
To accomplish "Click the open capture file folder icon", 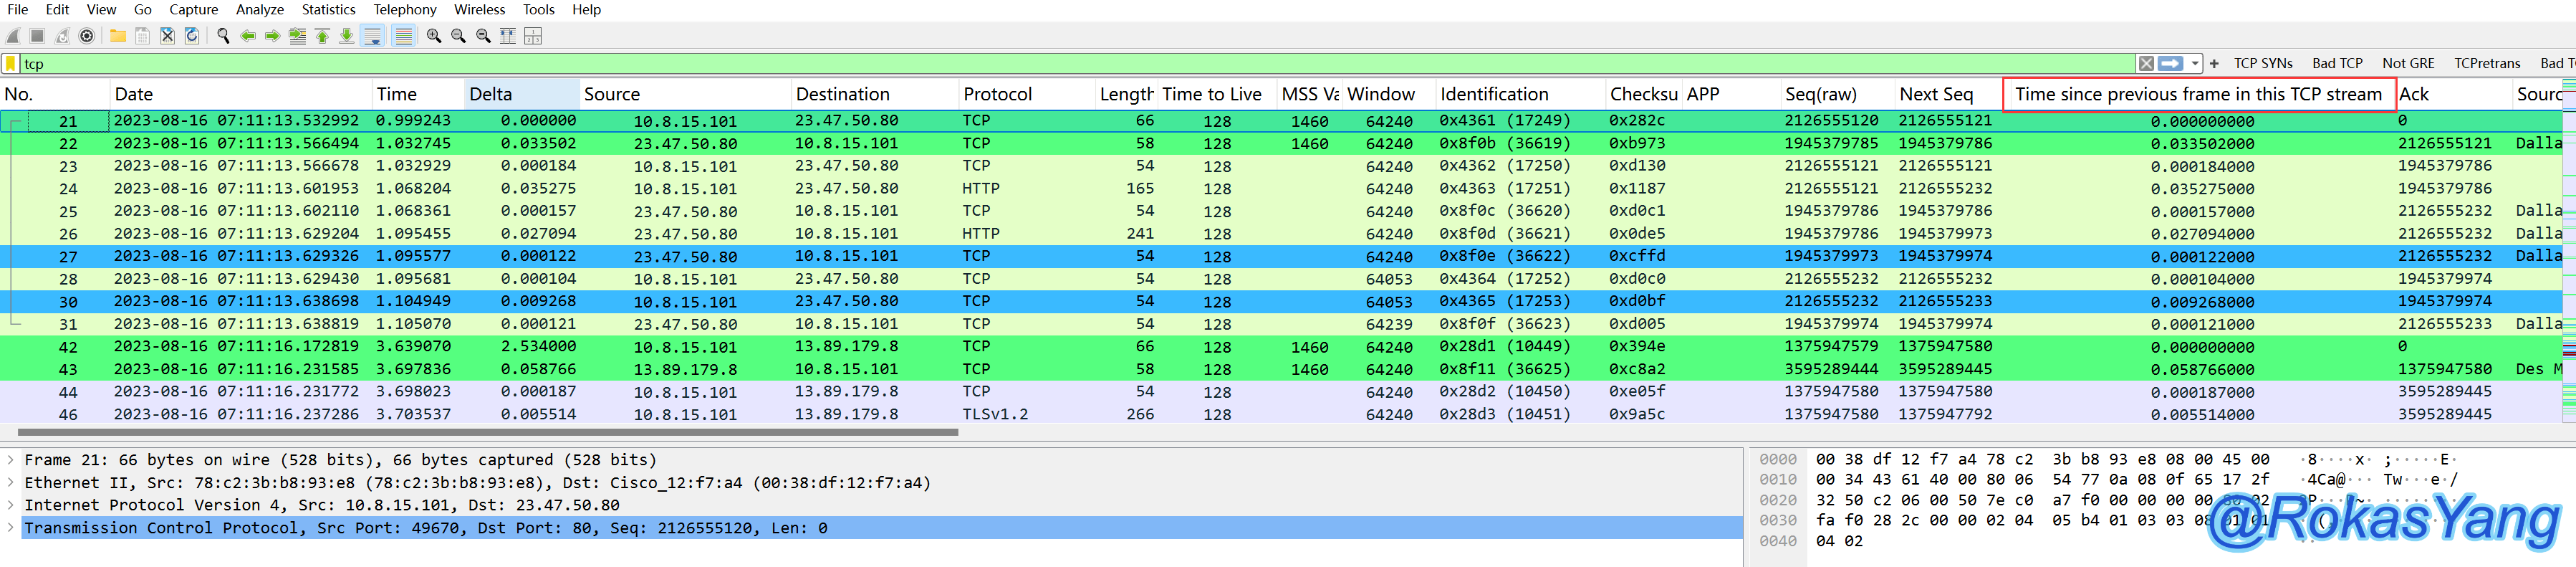I will pos(118,36).
